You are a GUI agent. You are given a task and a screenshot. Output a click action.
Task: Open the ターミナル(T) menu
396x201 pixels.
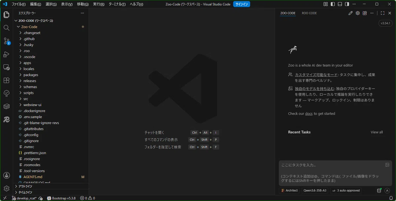pos(117,4)
